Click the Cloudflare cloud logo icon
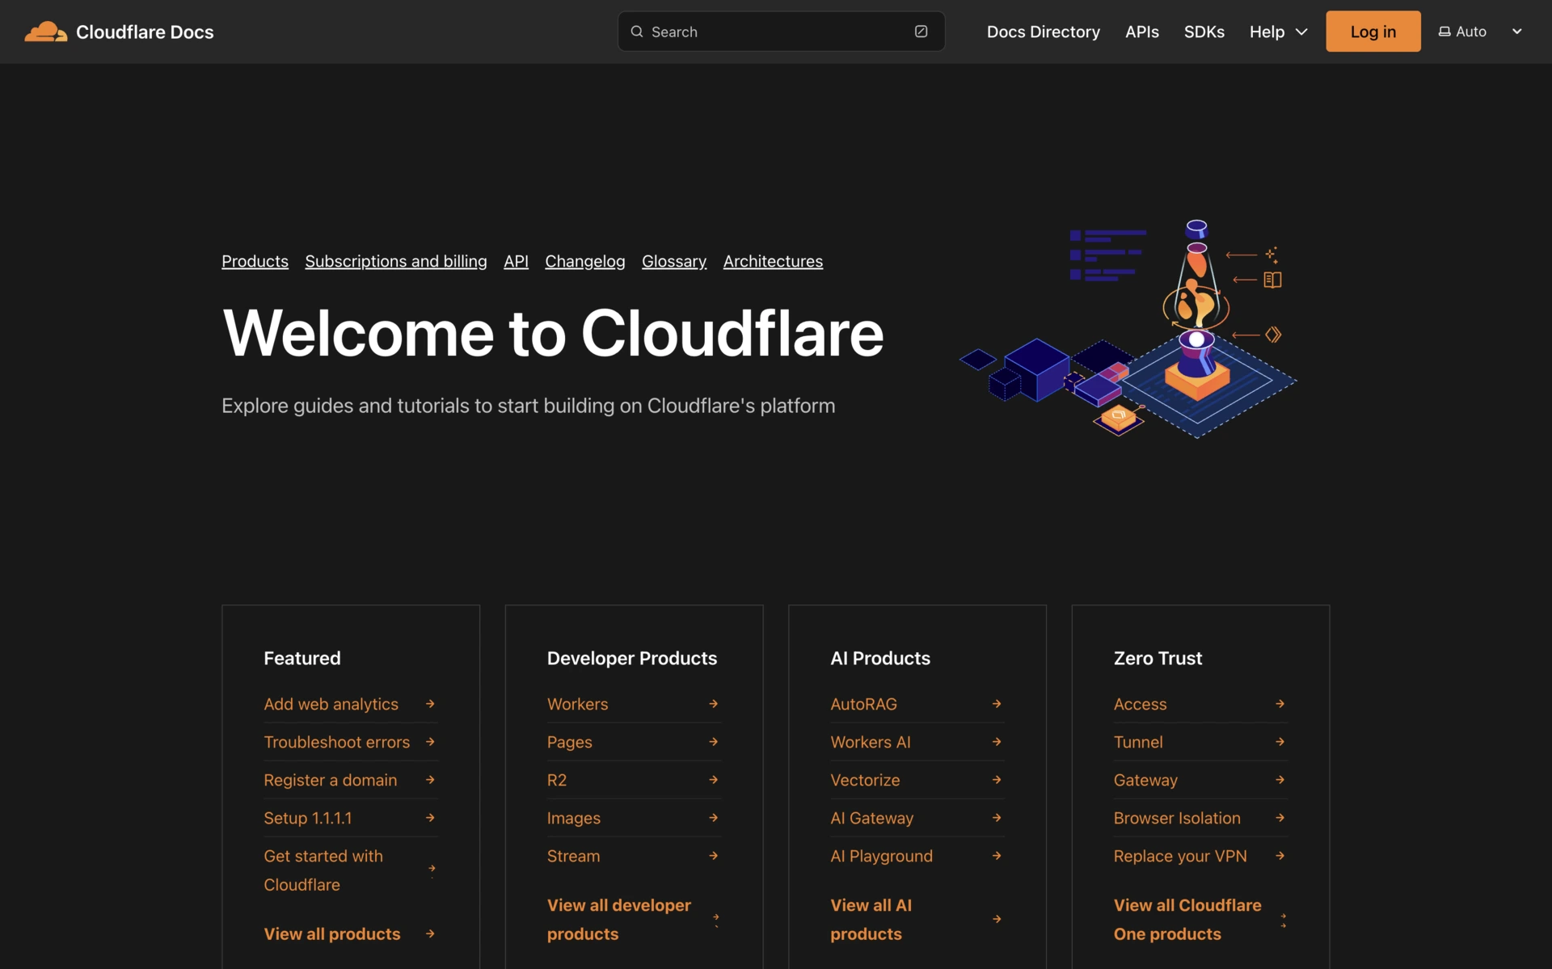This screenshot has width=1552, height=969. [45, 32]
